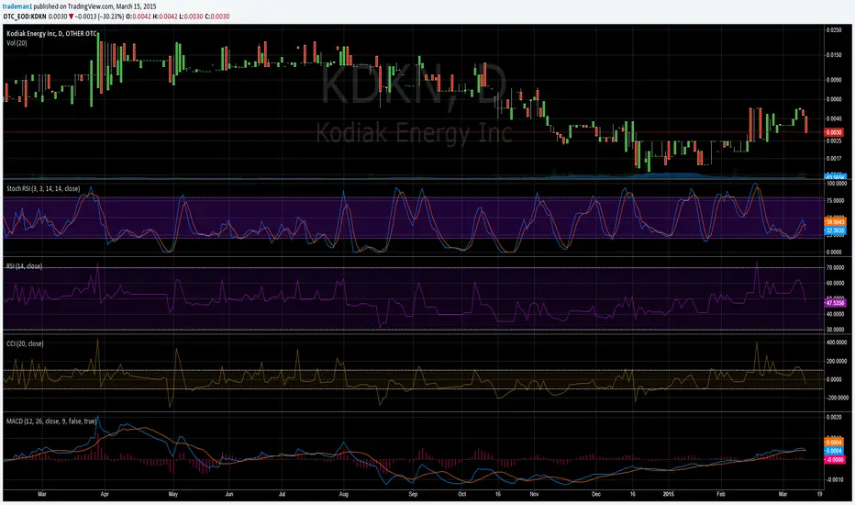Click the pink -0.0000 MACD histogram tag
The width and height of the screenshot is (855, 505).
pos(834,460)
